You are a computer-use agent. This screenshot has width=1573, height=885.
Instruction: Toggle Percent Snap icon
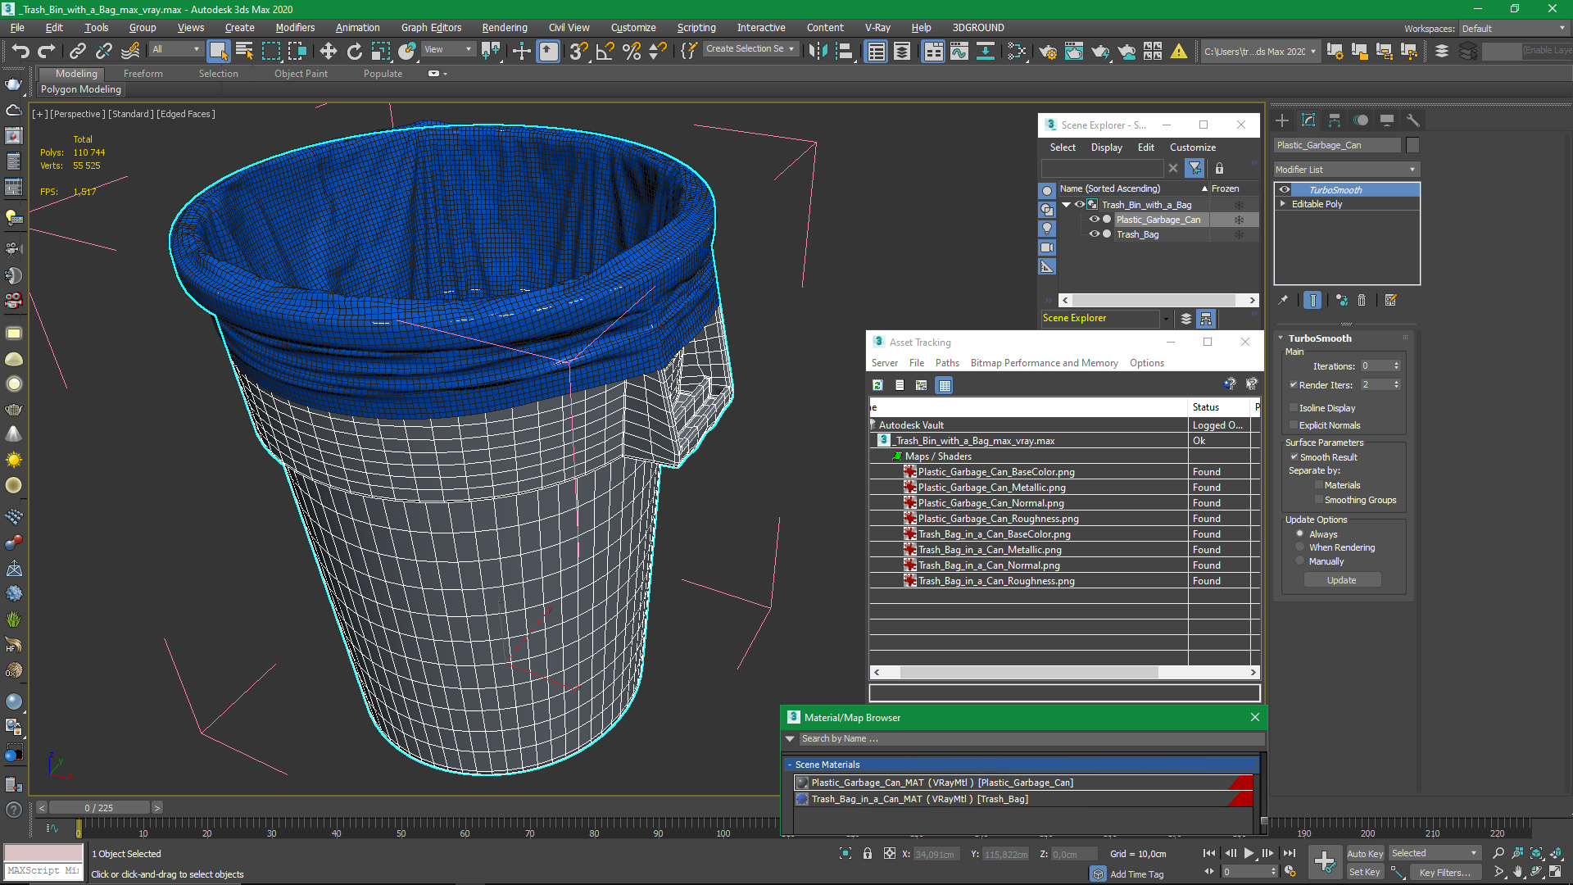(x=631, y=51)
